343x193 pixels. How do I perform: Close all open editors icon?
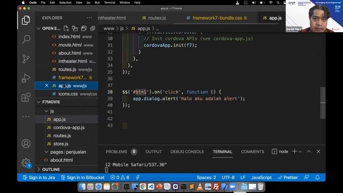(93, 28)
